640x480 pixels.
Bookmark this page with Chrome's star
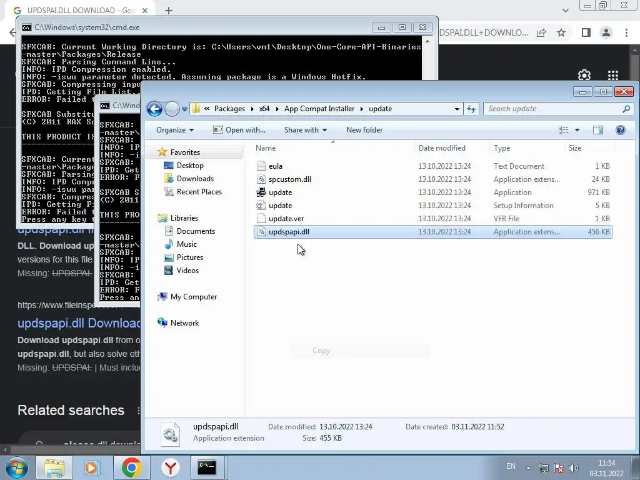[x=561, y=32]
